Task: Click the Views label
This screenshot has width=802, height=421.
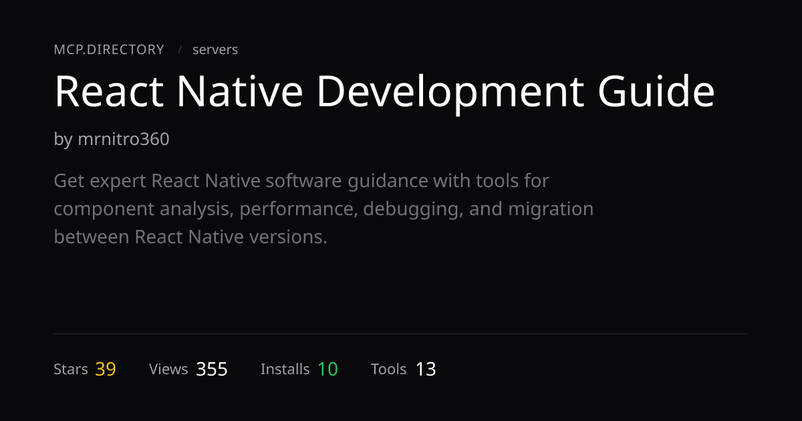Action: [x=168, y=370]
